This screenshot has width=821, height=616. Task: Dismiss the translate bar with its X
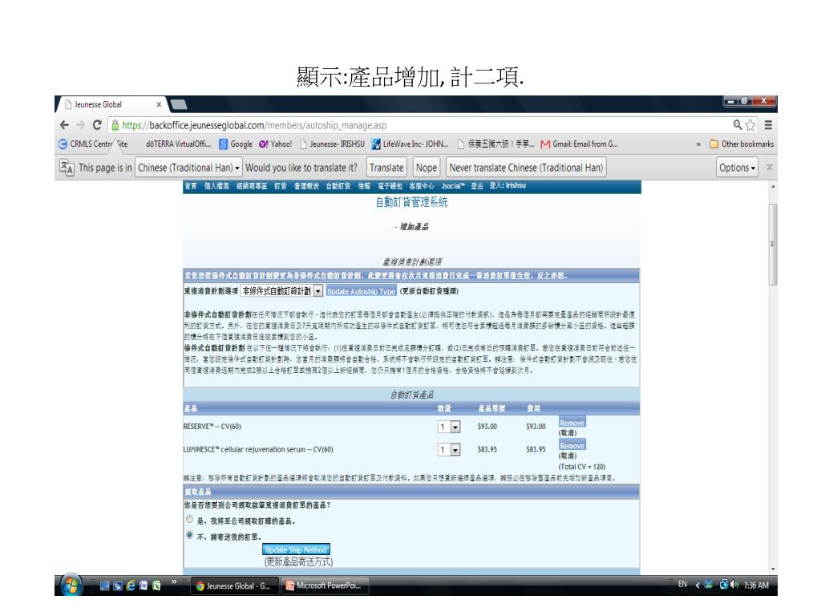[x=769, y=167]
